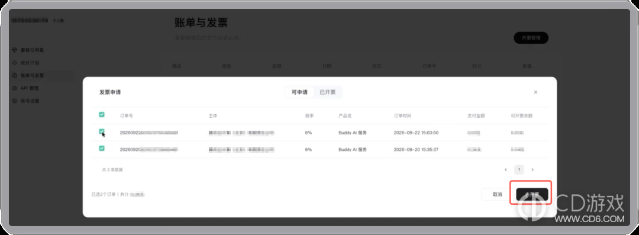Click the 可开票余额 column header

coord(521,116)
